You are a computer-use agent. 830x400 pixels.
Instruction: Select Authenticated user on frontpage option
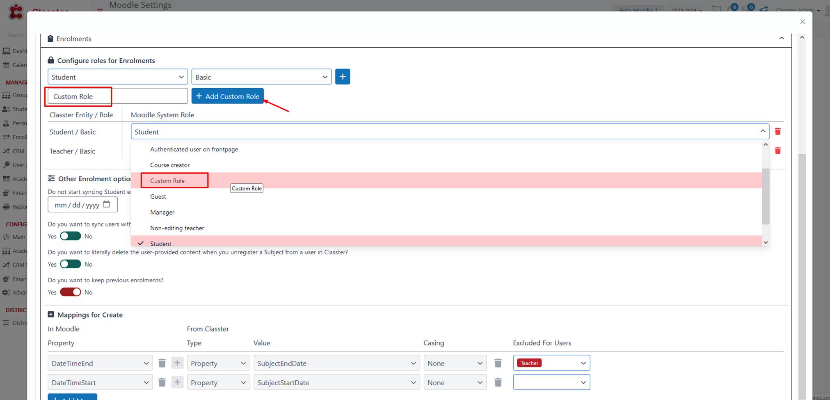[446, 149]
